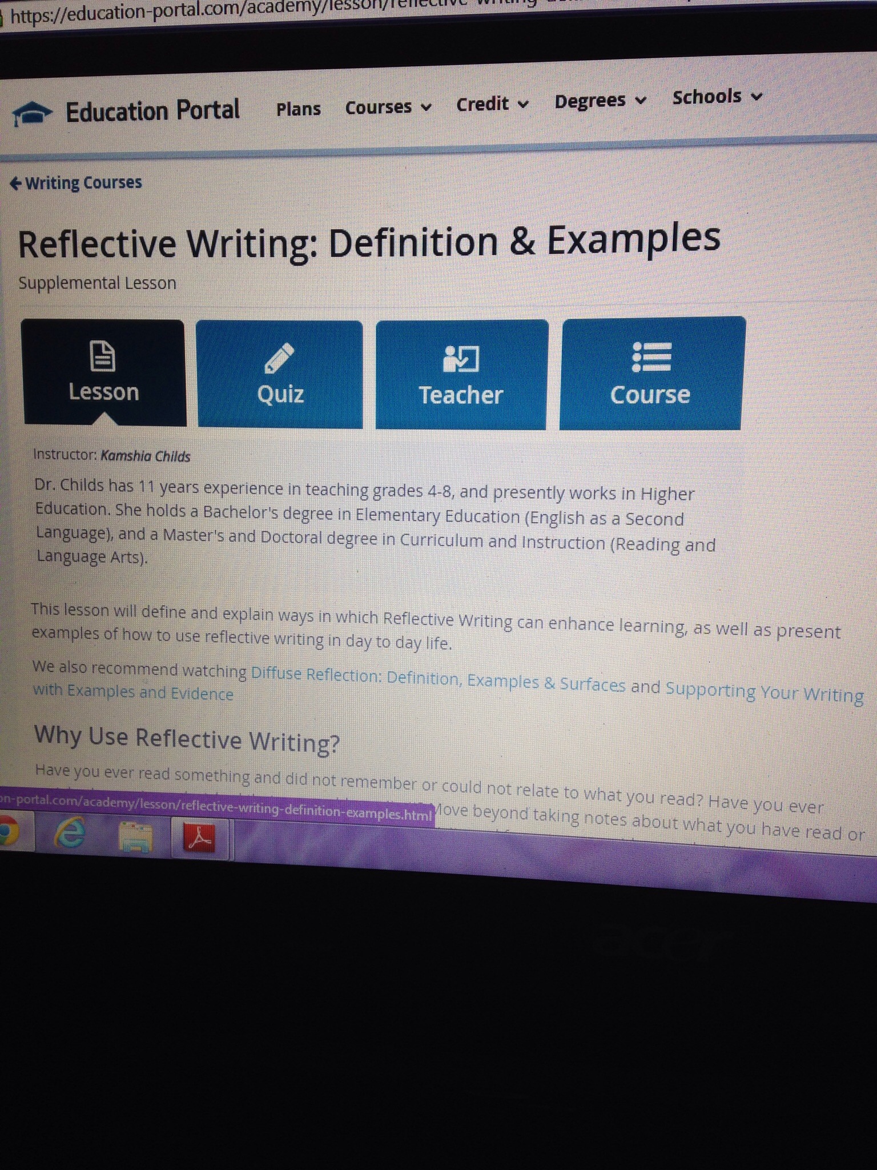This screenshot has height=1170, width=877.
Task: Expand the Credit dropdown menu
Action: pos(492,104)
